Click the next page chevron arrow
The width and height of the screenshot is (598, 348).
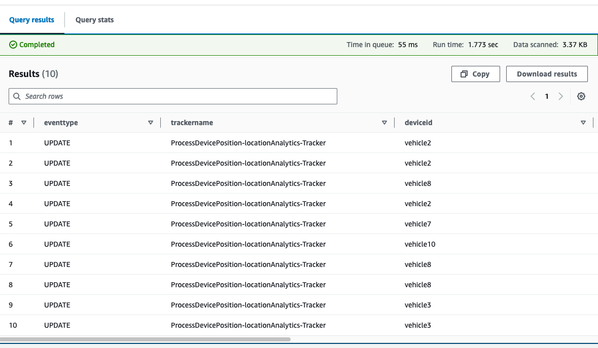560,96
